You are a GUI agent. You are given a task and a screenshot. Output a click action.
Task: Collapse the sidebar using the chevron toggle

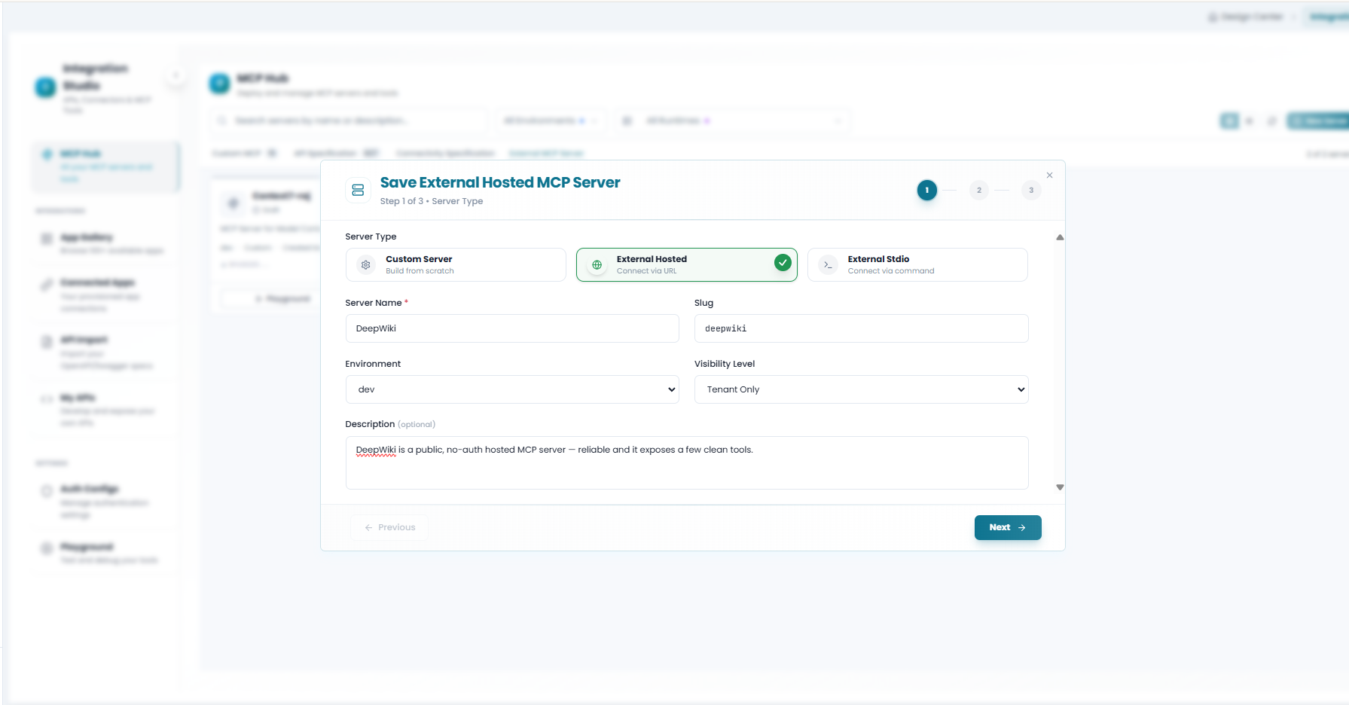175,75
